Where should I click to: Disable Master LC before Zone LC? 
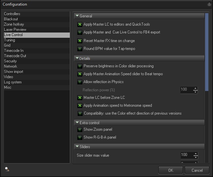80,98
